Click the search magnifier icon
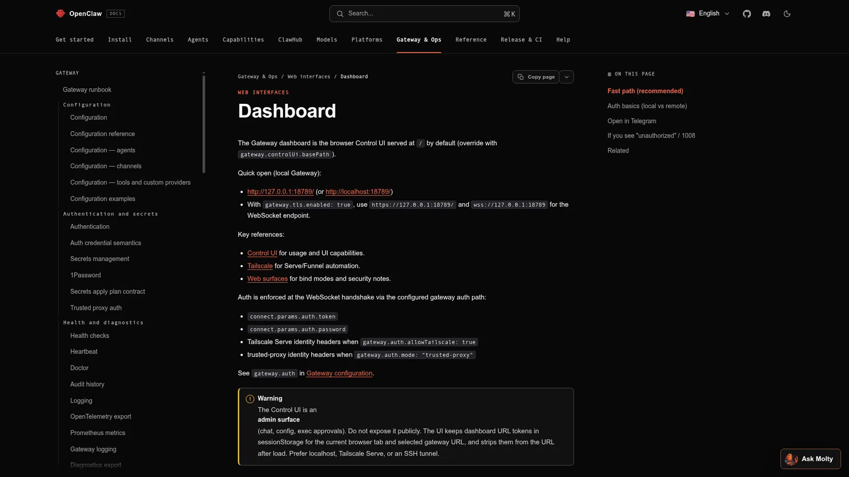Screen dimensions: 849x477 tap(340, 14)
